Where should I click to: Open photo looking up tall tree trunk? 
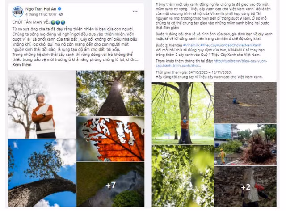pos(110,93)
